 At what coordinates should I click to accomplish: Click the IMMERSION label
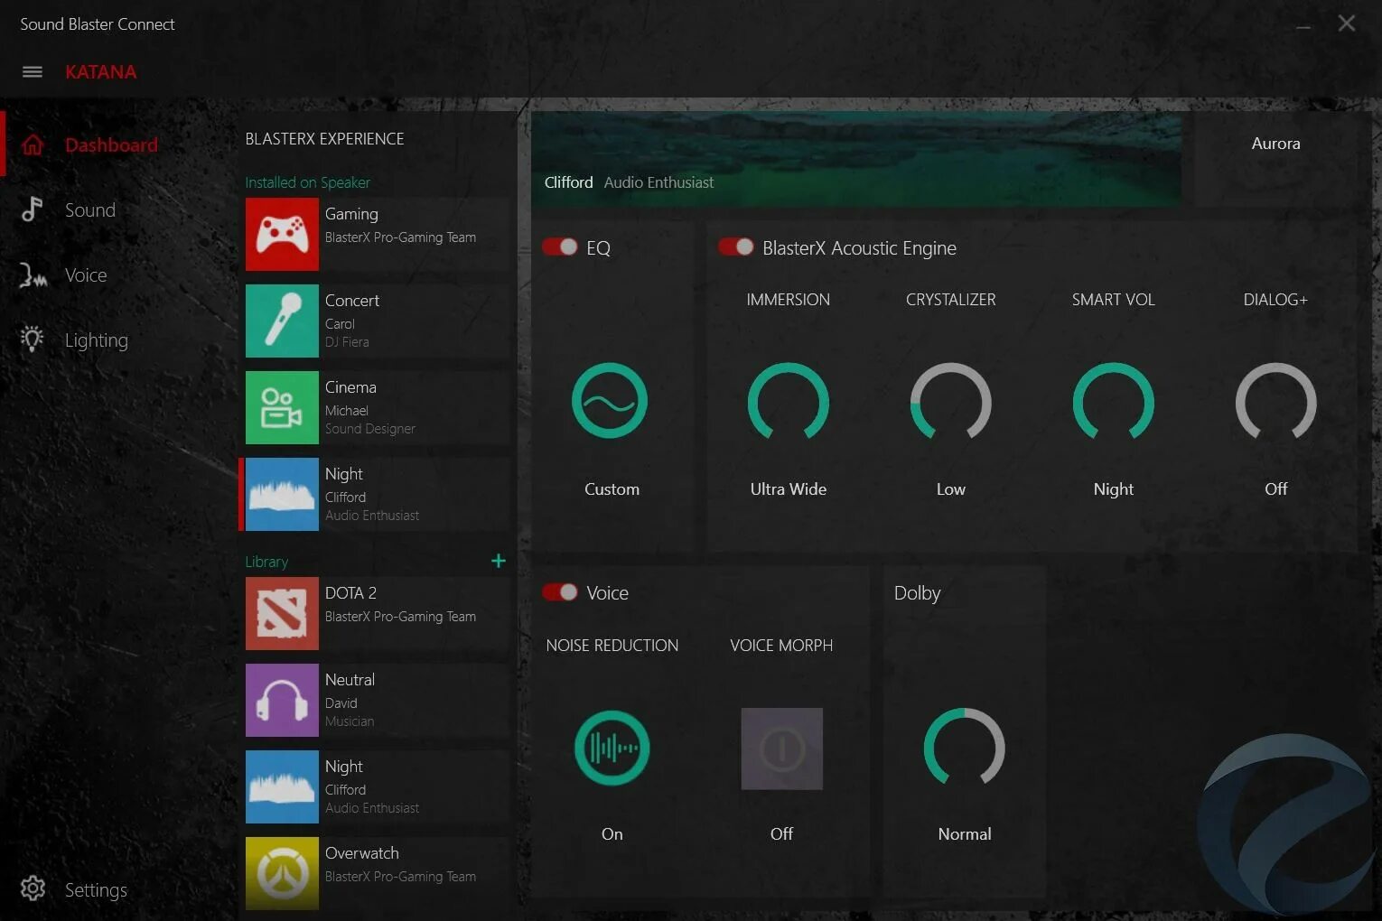(789, 300)
